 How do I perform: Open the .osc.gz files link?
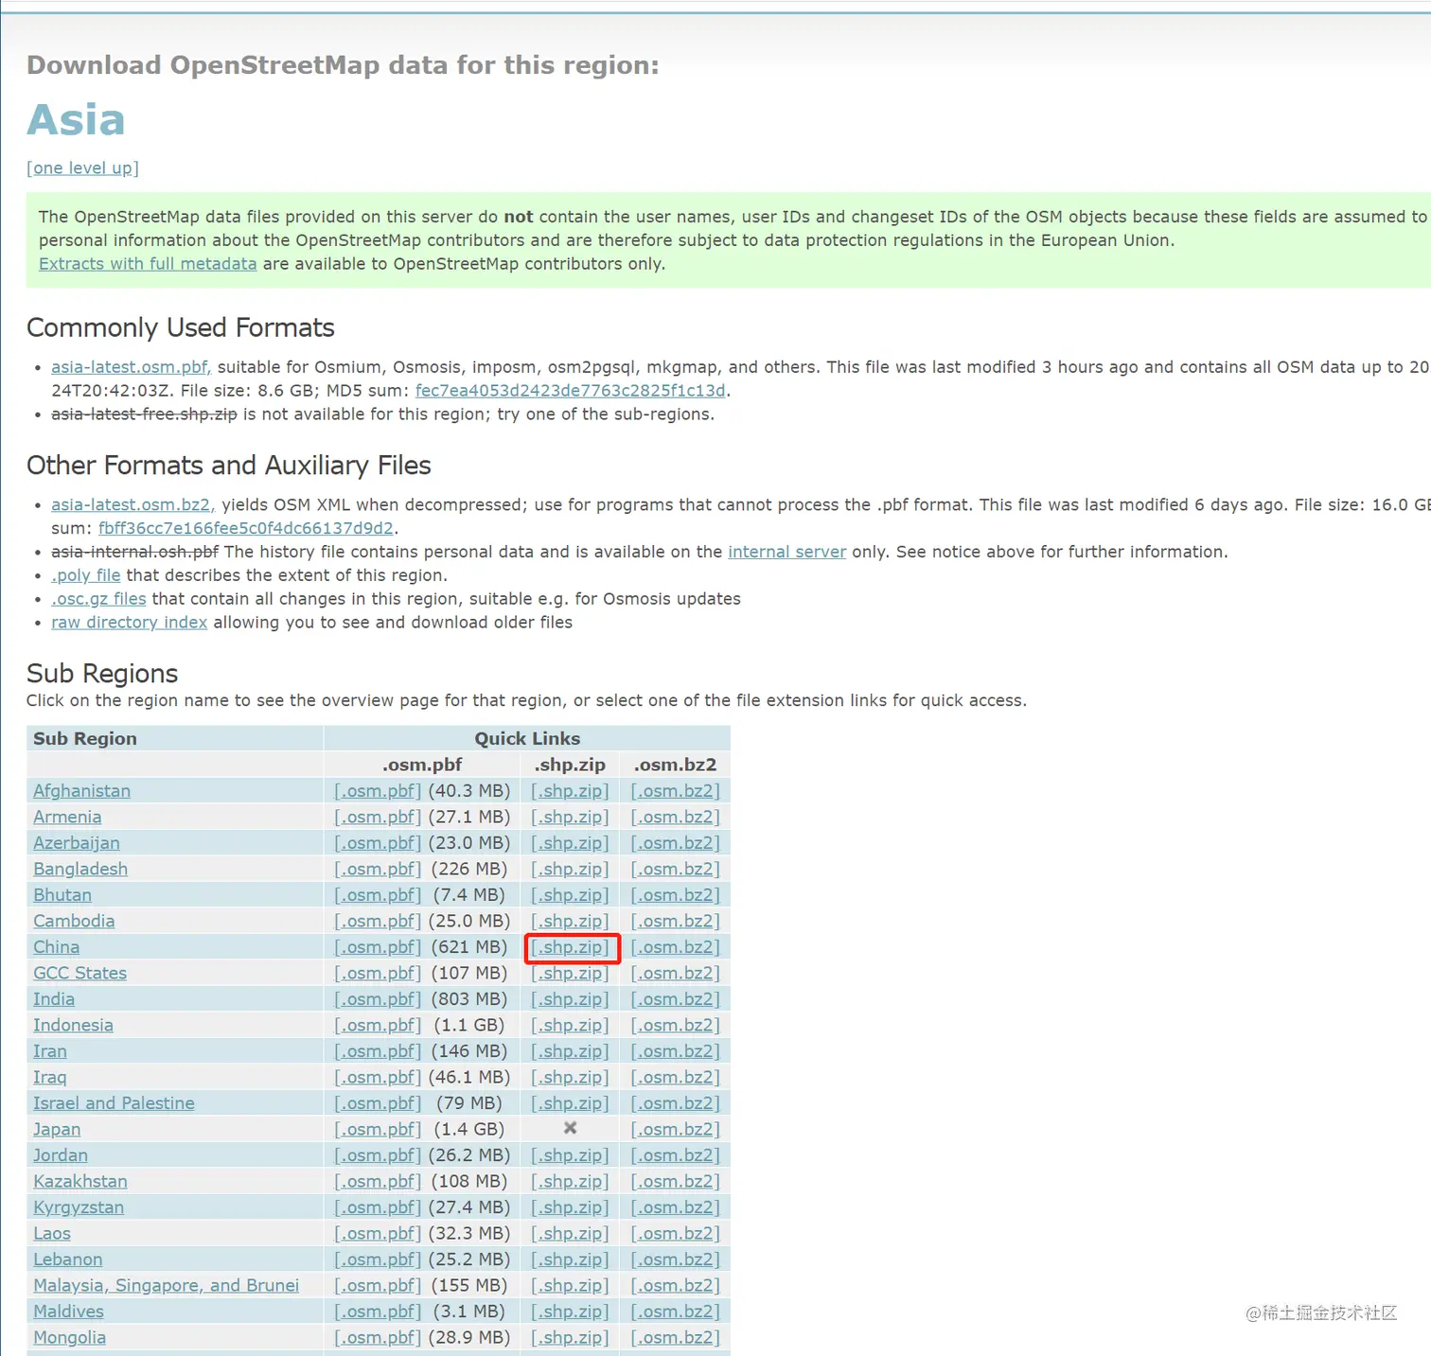[99, 599]
